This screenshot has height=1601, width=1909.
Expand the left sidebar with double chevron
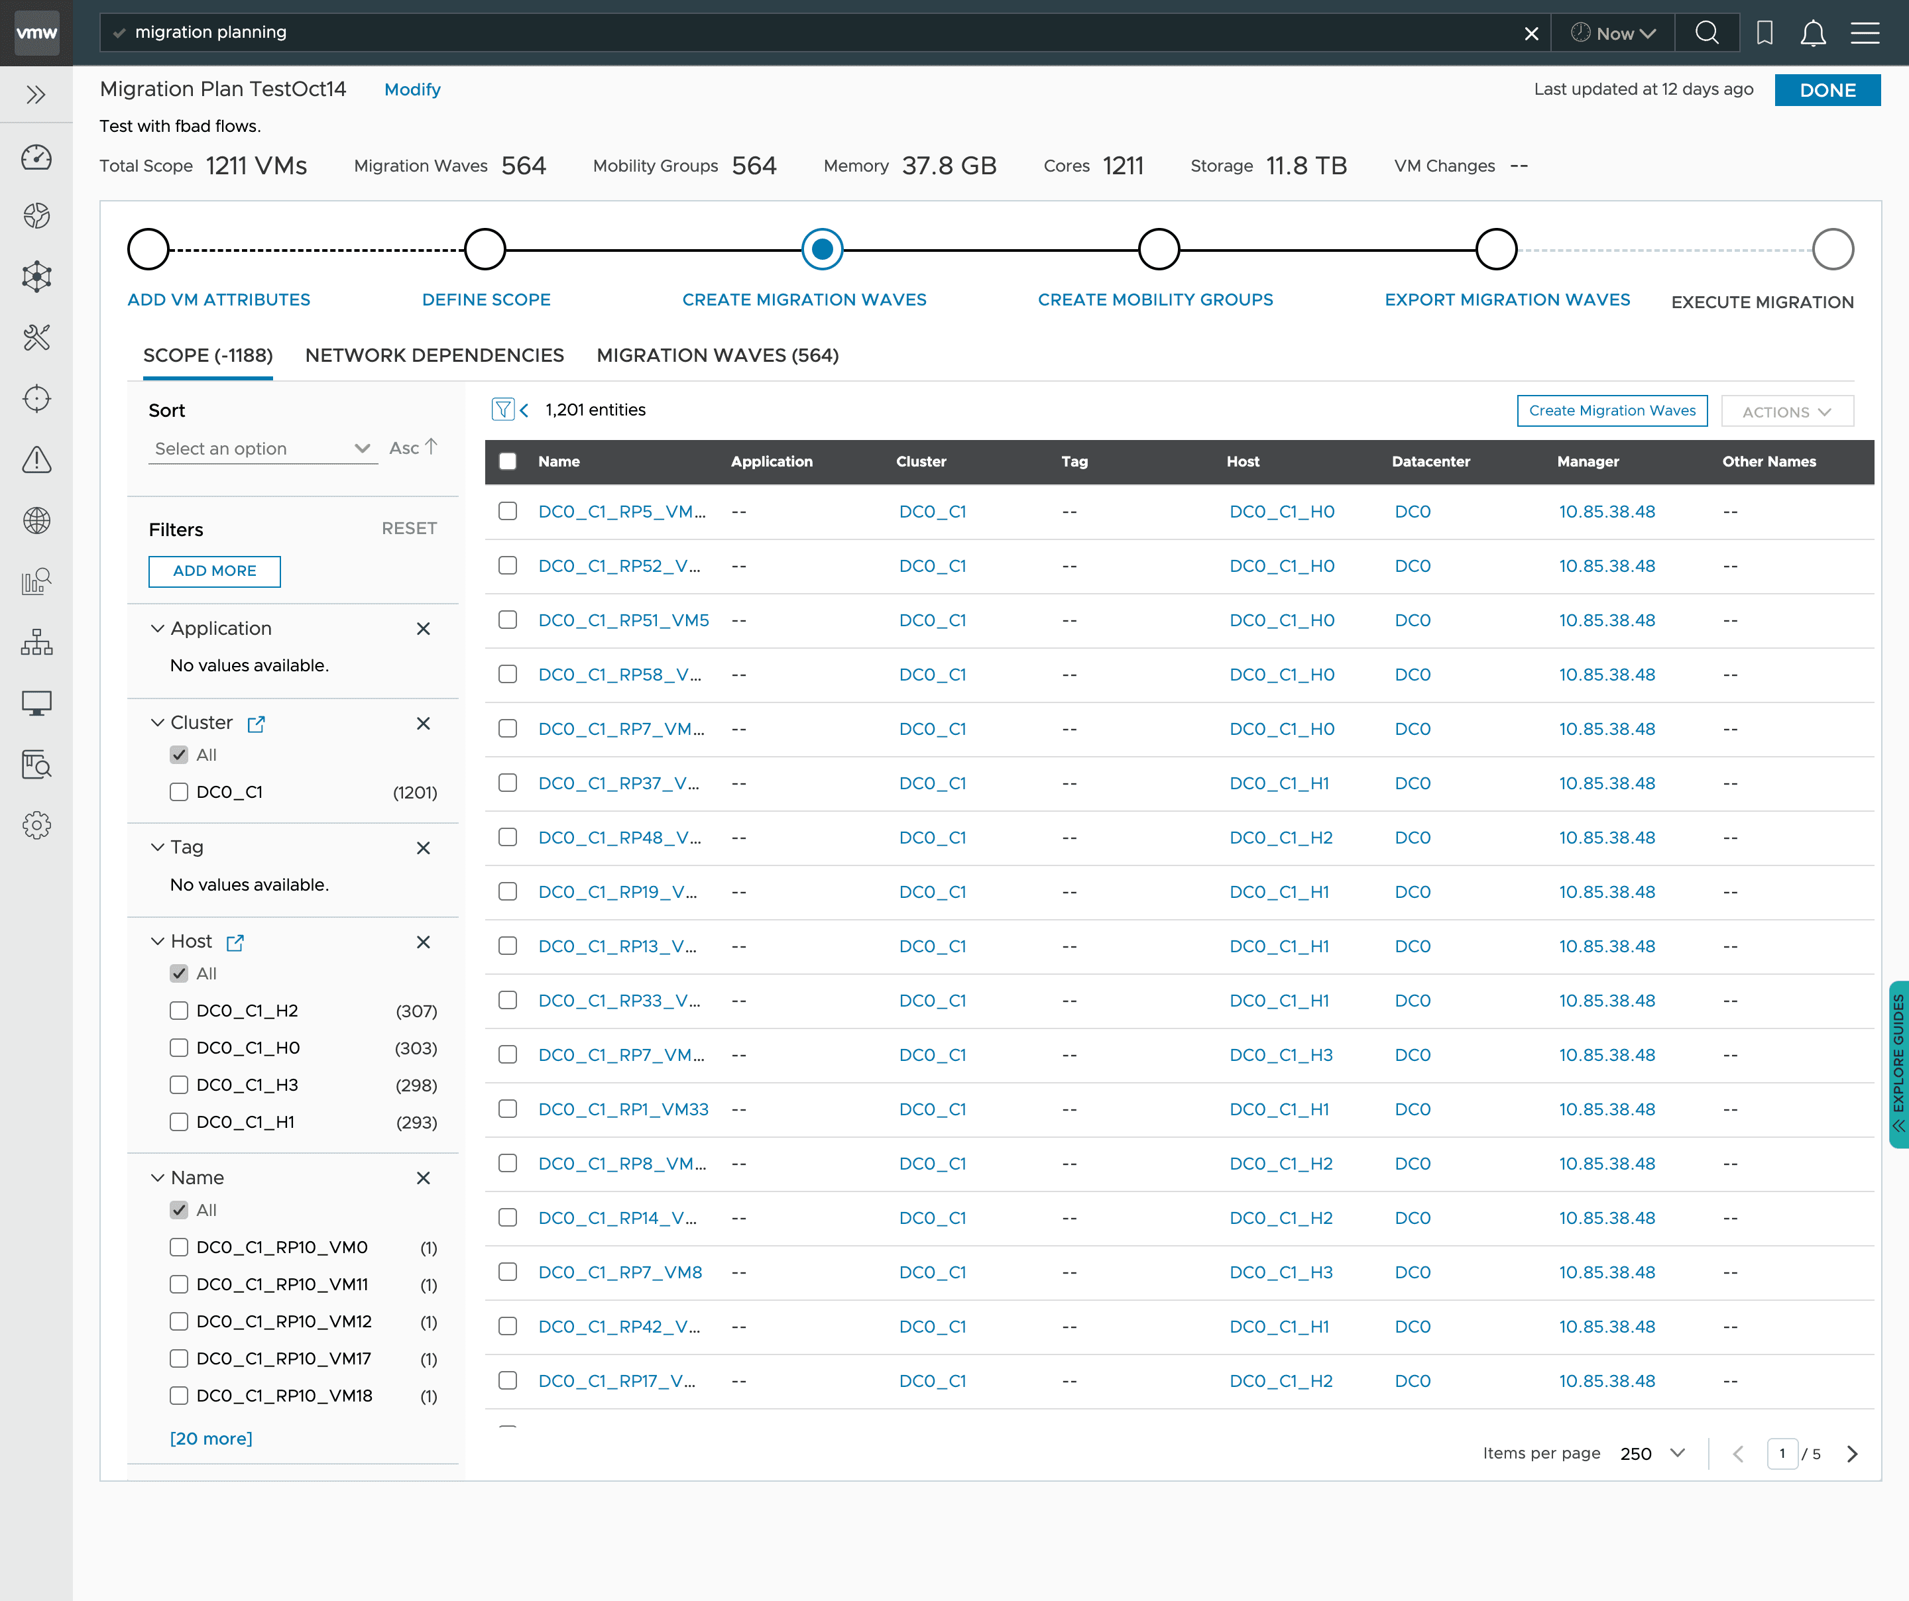point(36,95)
